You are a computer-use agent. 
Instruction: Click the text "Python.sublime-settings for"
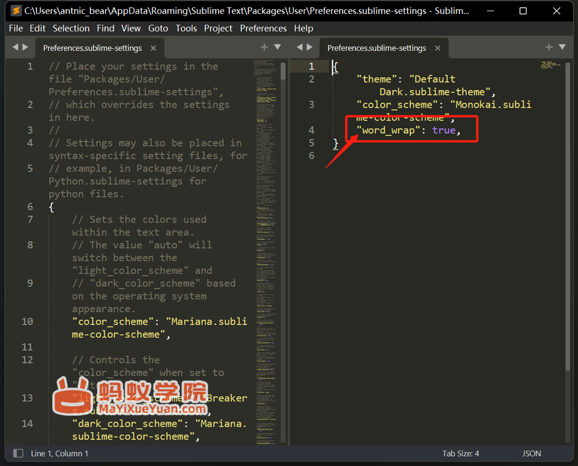128,181
